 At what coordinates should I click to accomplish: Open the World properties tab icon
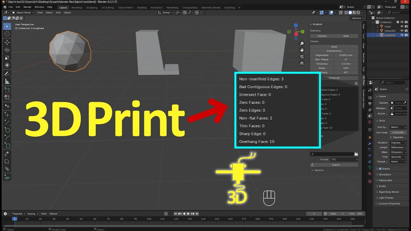coord(370,122)
